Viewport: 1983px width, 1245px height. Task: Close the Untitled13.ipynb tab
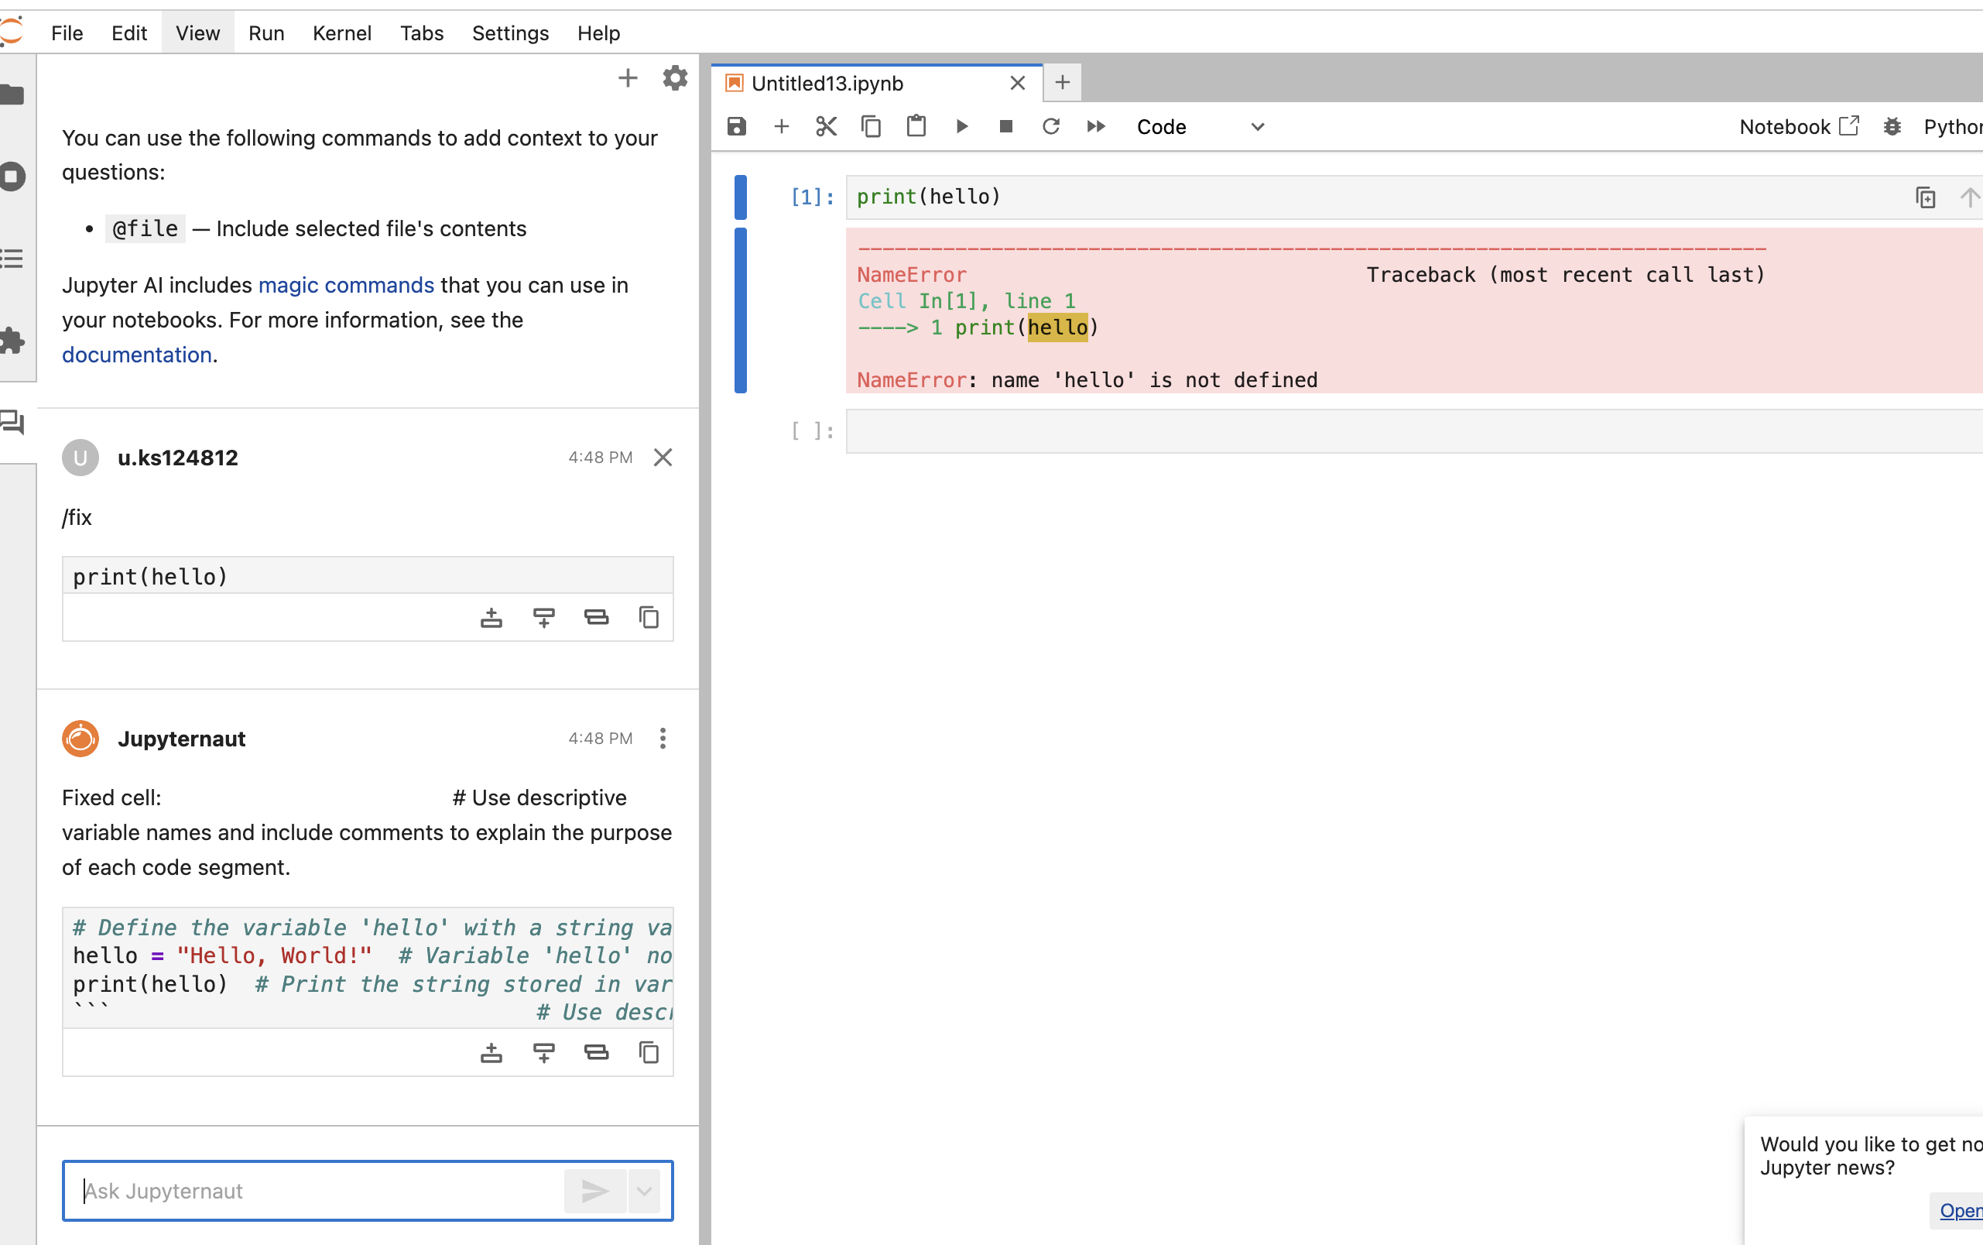[1018, 83]
